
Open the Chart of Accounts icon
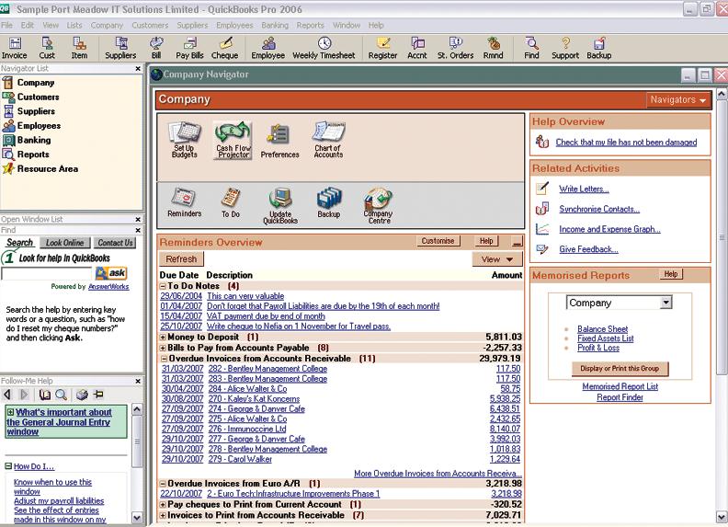click(328, 140)
